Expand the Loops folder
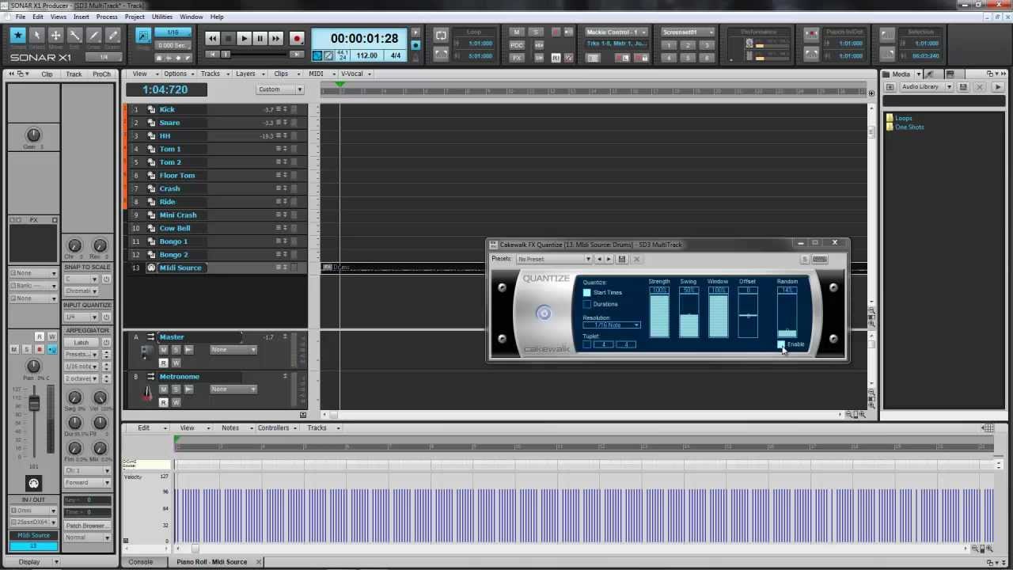The image size is (1013, 570). 903,118
